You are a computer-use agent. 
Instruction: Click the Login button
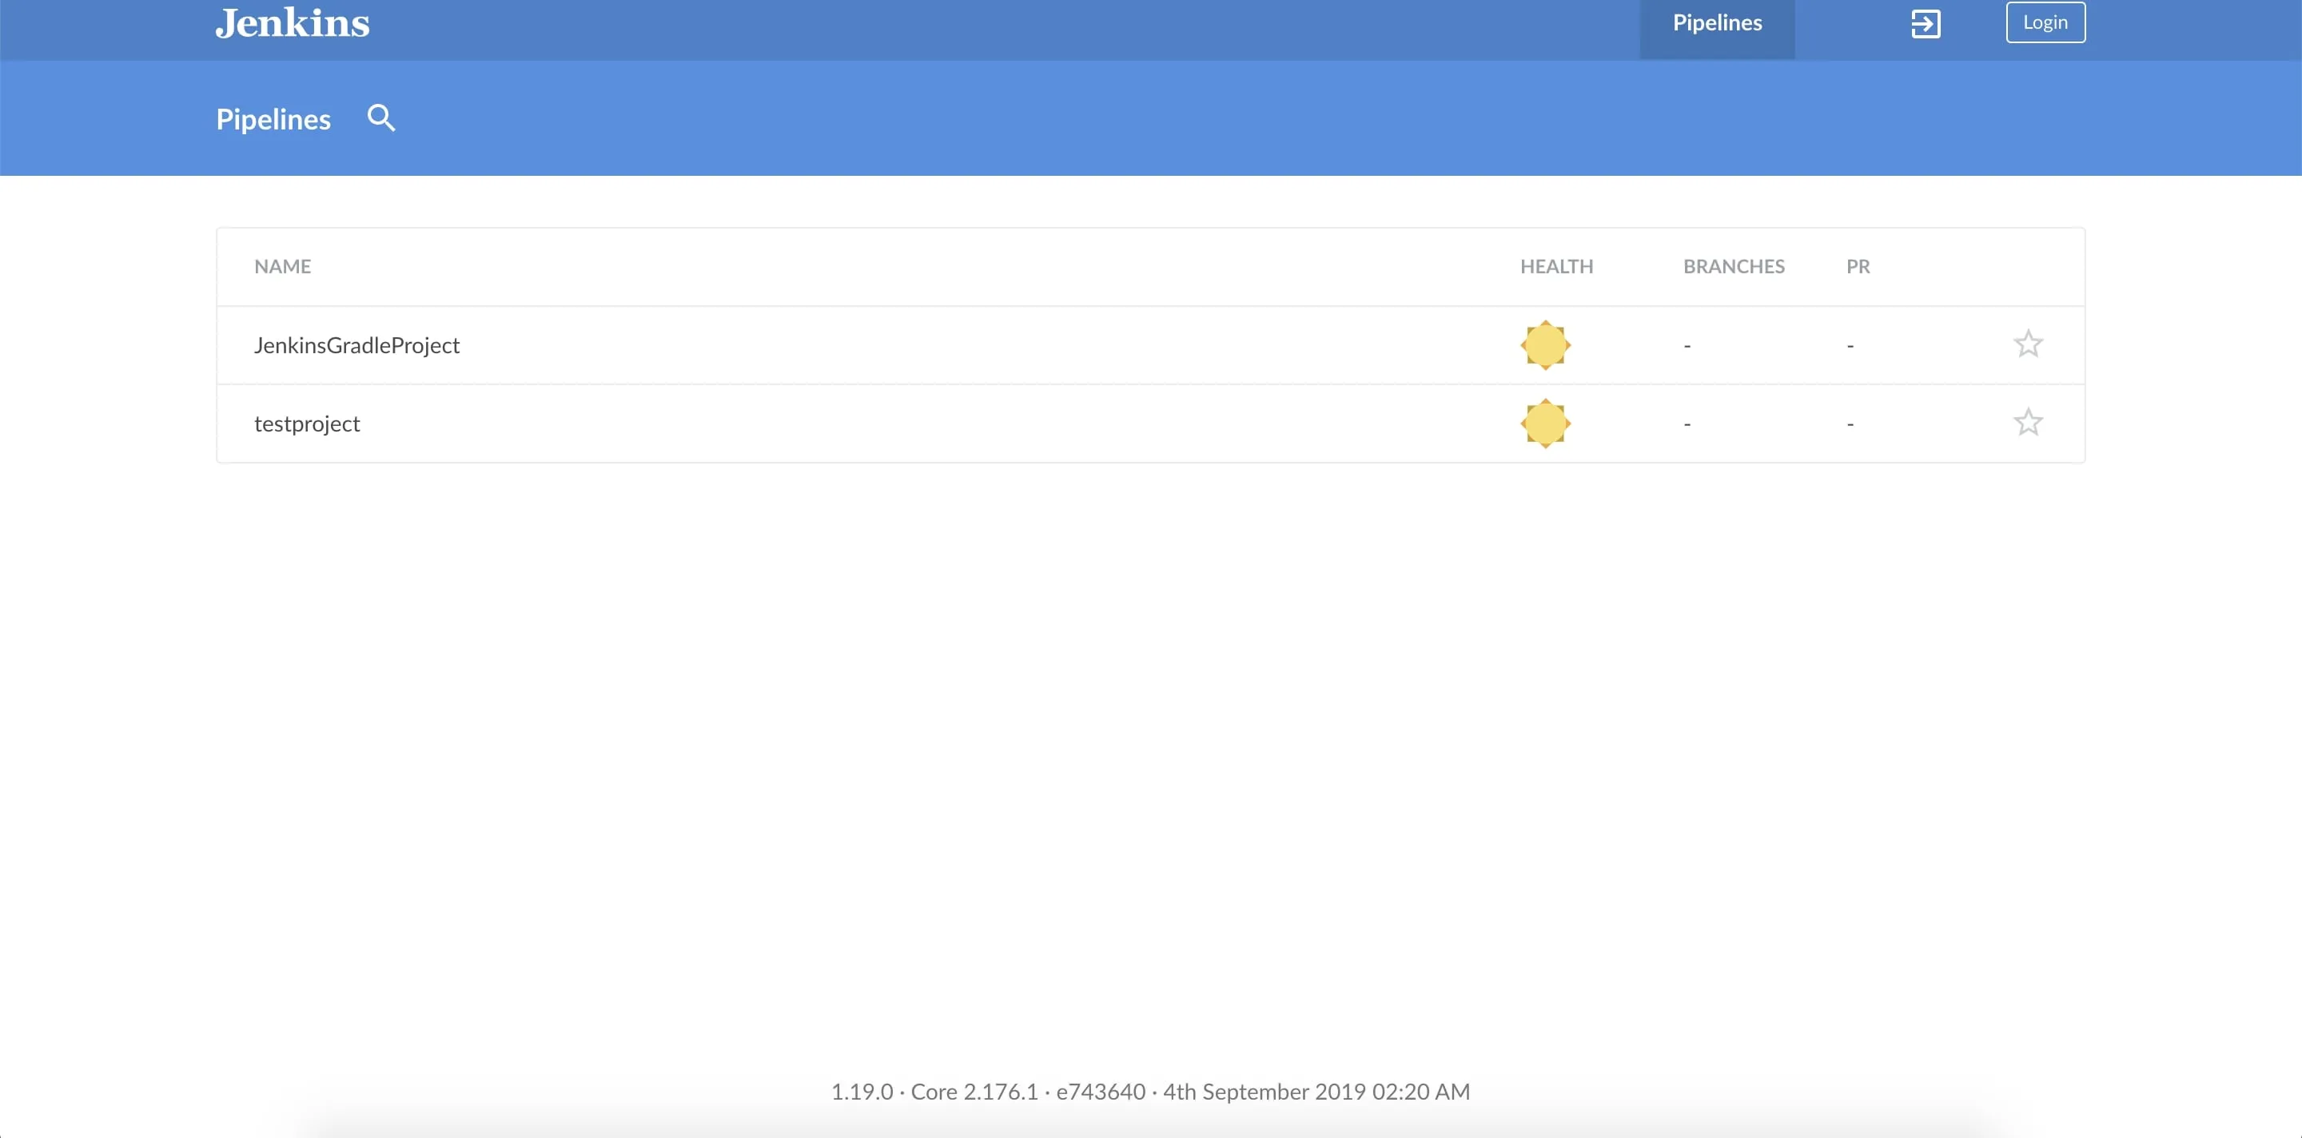point(2045,22)
